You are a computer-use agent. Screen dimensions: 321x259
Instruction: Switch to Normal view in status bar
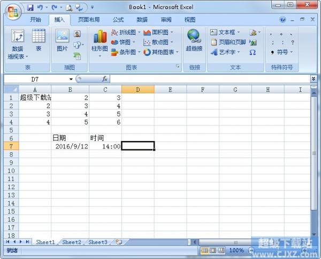(x=204, y=250)
